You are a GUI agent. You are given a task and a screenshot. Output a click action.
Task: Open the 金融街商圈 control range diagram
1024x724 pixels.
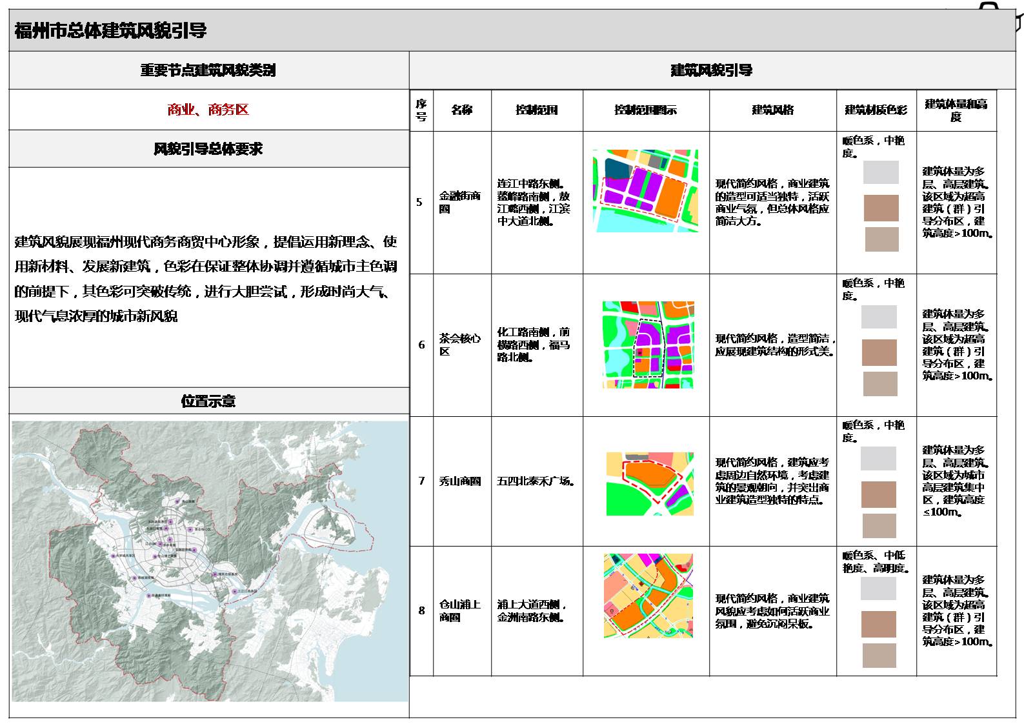click(x=645, y=191)
